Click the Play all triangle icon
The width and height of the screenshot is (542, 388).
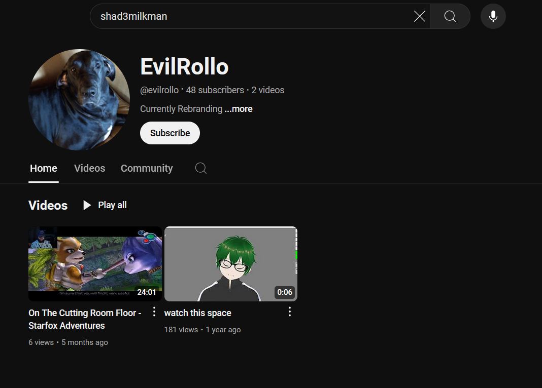pyautogui.click(x=87, y=205)
